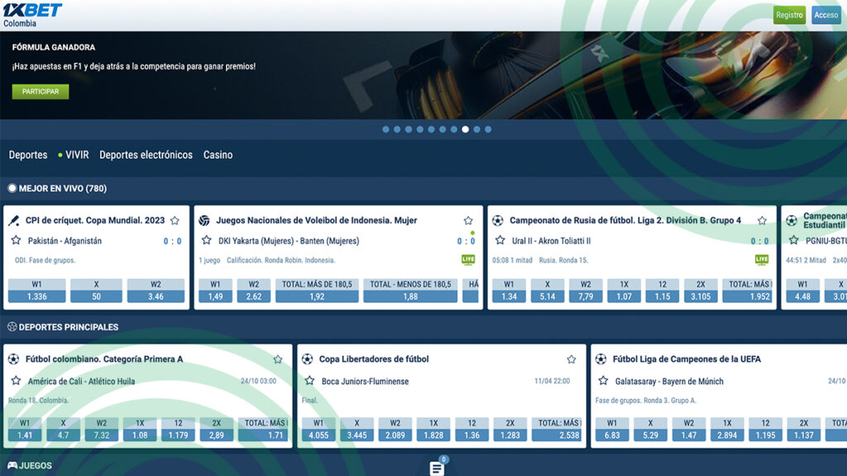This screenshot has height=476, width=847.
Task: Select the active white banner carousel dot
Action: click(x=465, y=130)
